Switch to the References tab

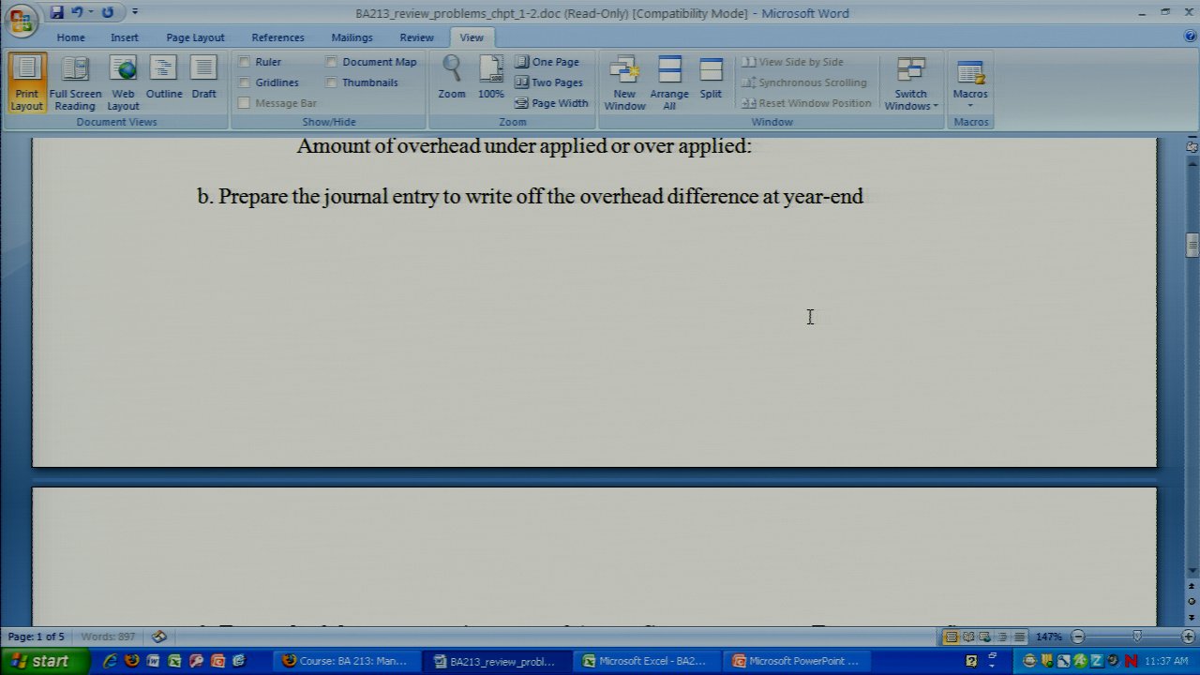pos(277,37)
